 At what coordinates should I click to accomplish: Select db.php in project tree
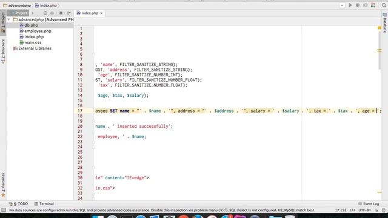tap(31, 25)
